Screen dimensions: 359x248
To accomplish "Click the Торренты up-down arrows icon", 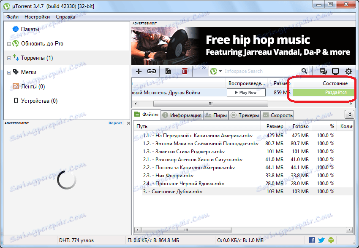I will 16,58.
